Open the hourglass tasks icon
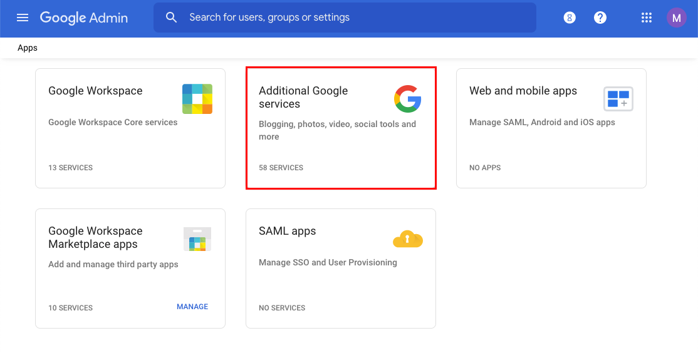 tap(570, 18)
